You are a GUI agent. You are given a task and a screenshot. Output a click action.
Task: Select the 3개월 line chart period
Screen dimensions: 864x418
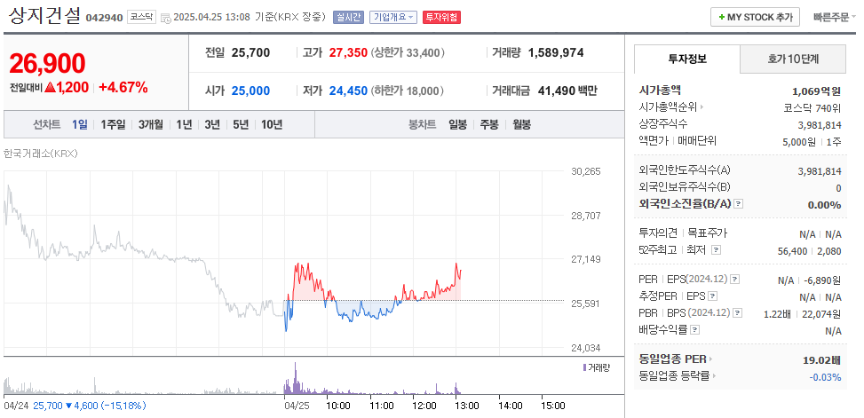pos(151,125)
